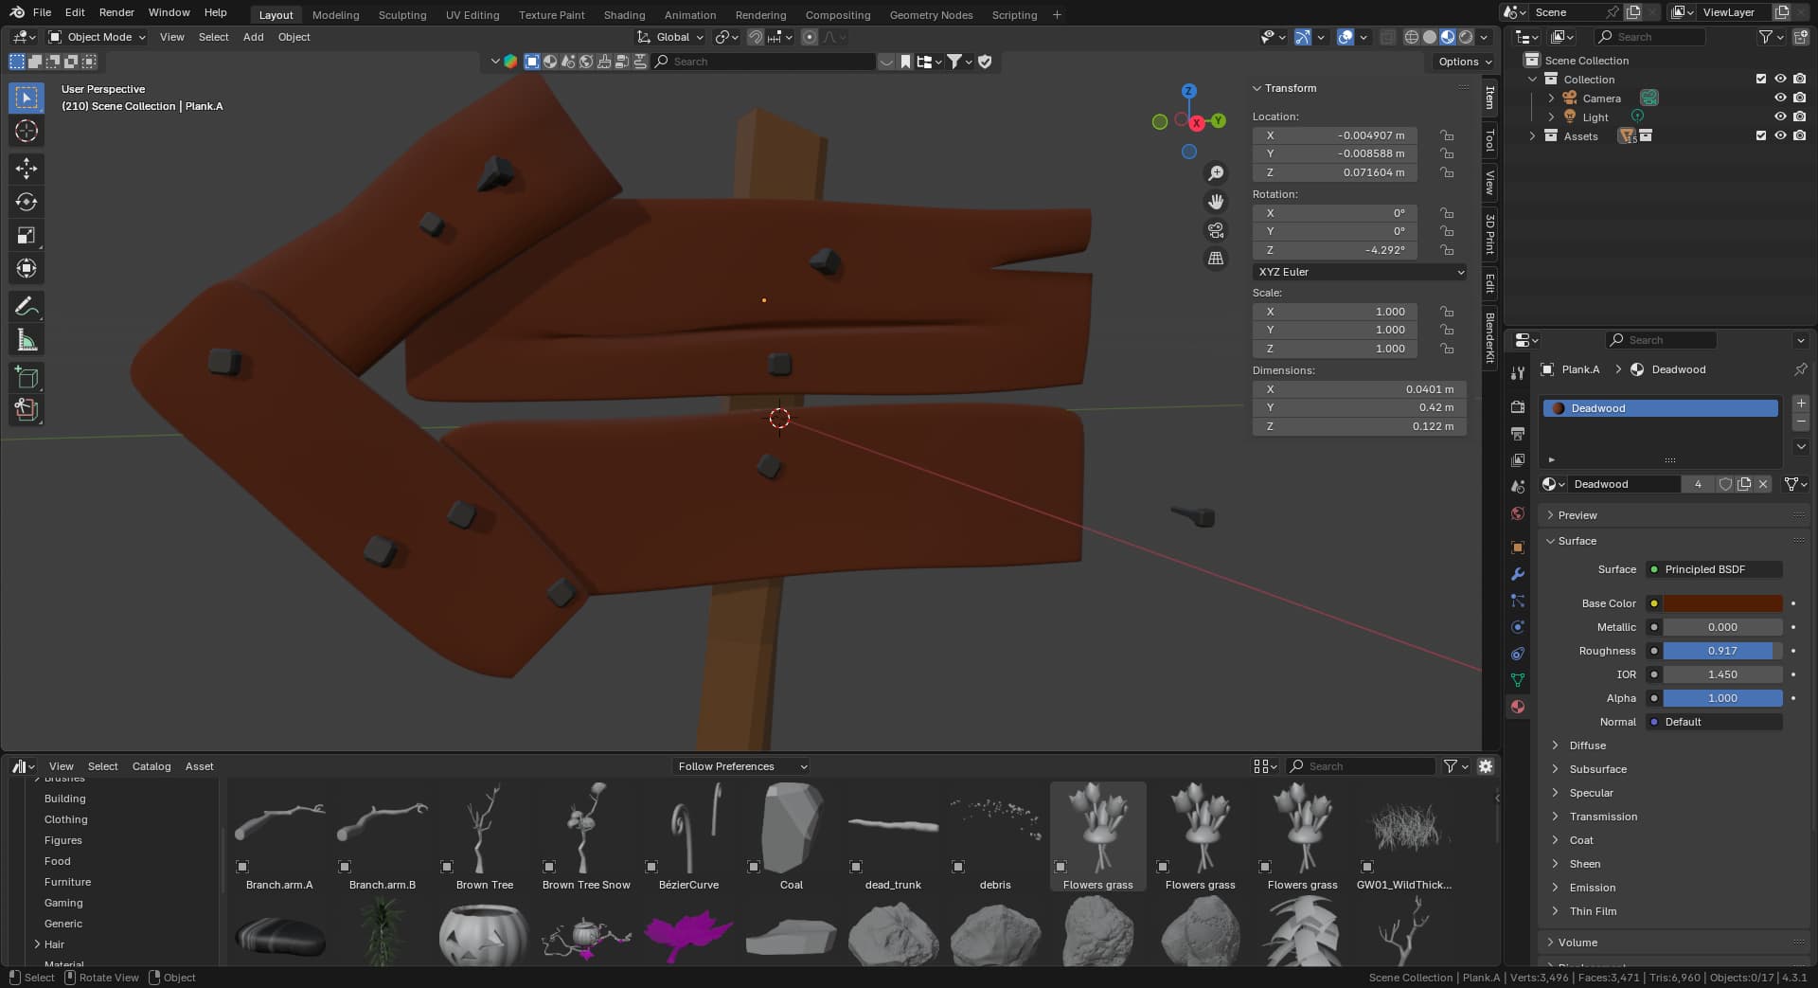Expand the Emission material panel
Screen dimensions: 1818x988
(1593, 888)
